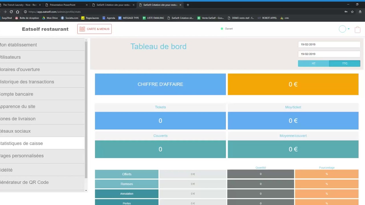Open the crm bookmark
This screenshot has width=365, height=205.
(285, 18)
